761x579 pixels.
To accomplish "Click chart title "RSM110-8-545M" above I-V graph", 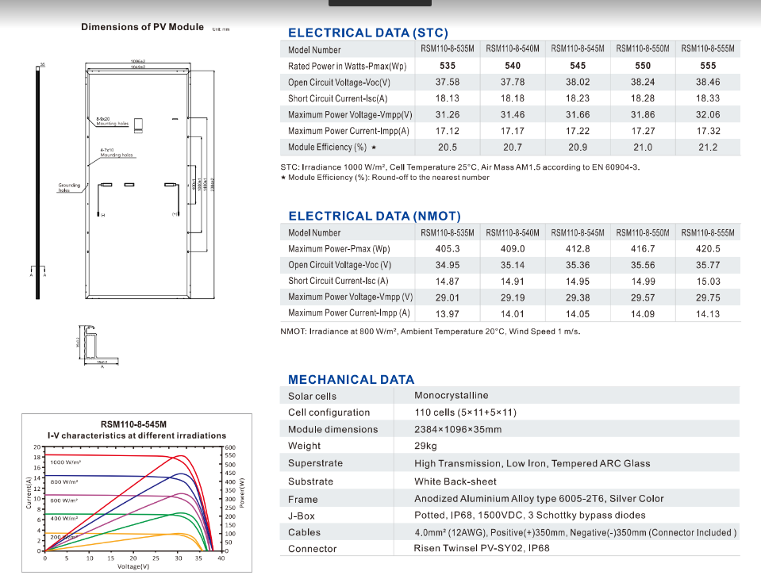I will pos(133,424).
